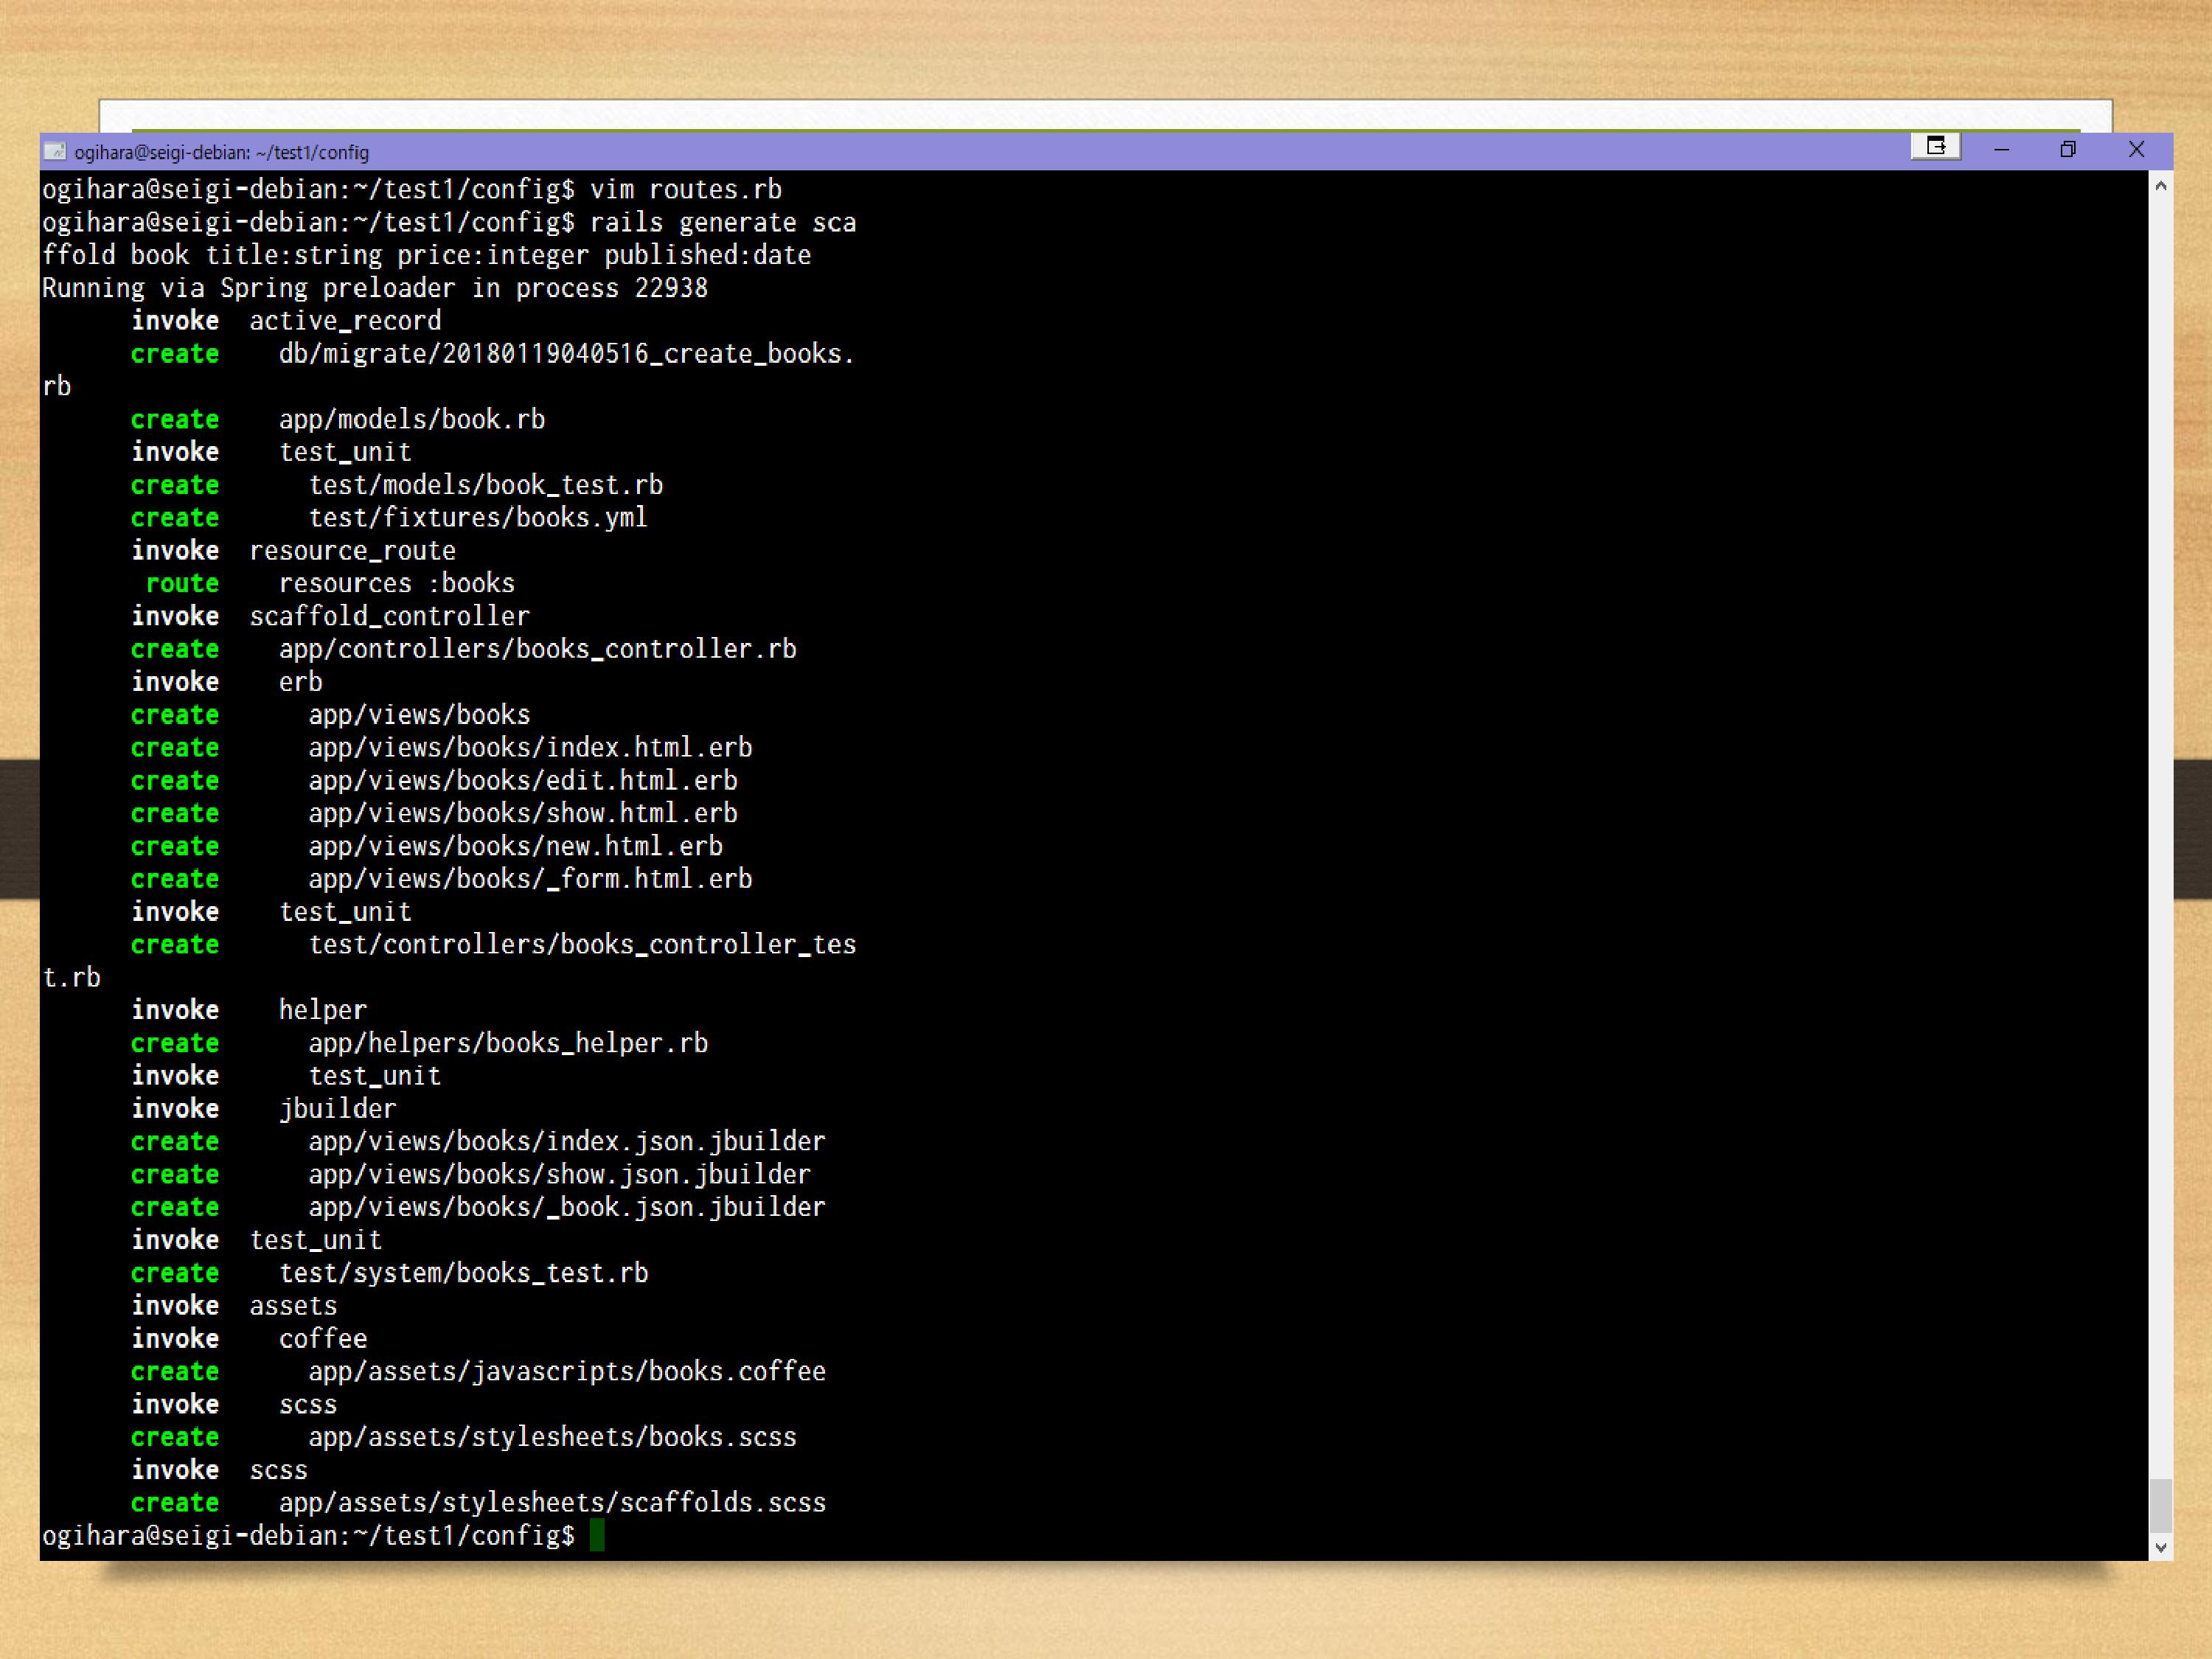2212x1659 pixels.
Task: Click the vertical scrollbar thumb
Action: pos(2160,1505)
